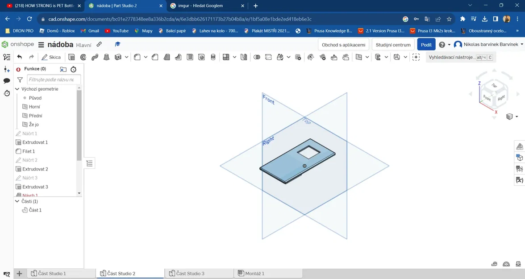This screenshot has height=279, width=525.
Task: Open the sheet metal tool dropdown arrow
Action: point(386,57)
